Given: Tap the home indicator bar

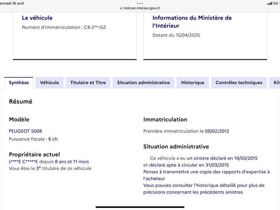Looking at the screenshot, I should 140,207.
